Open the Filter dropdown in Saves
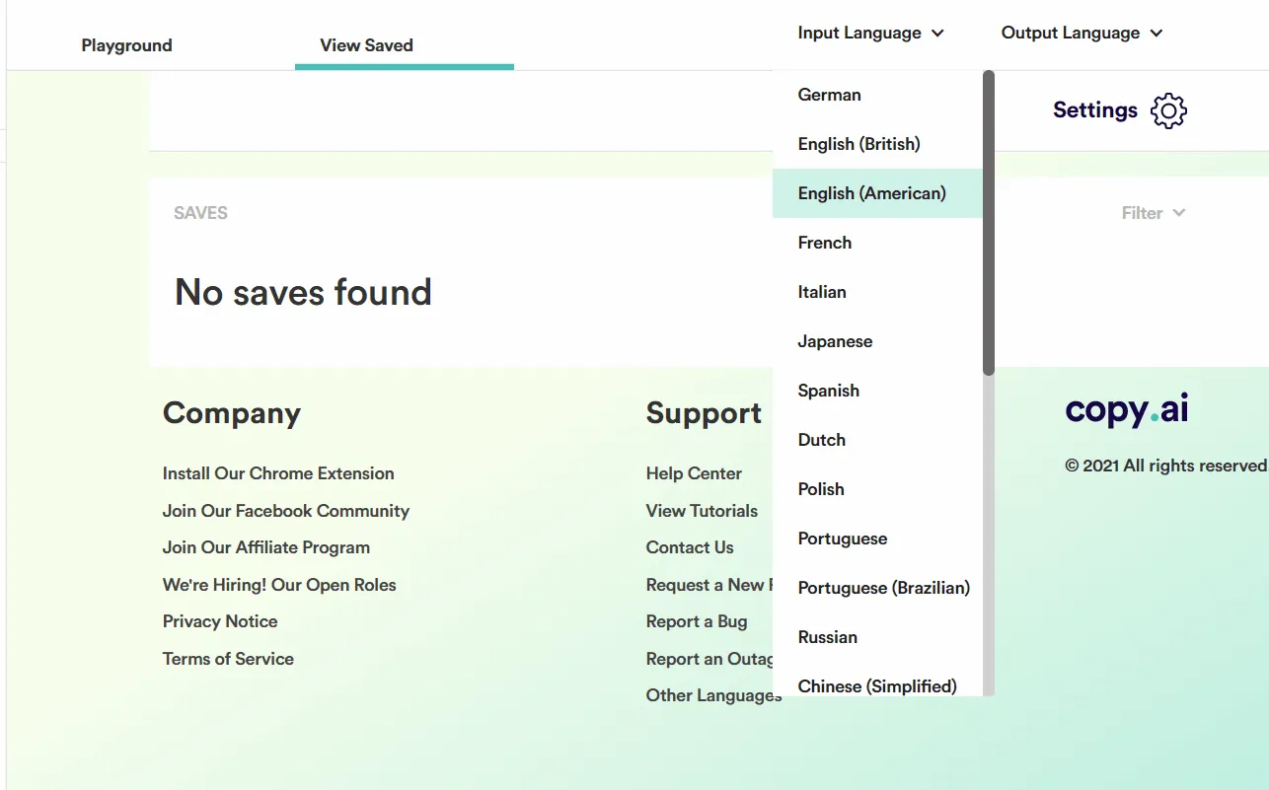1269x790 pixels. click(1154, 213)
